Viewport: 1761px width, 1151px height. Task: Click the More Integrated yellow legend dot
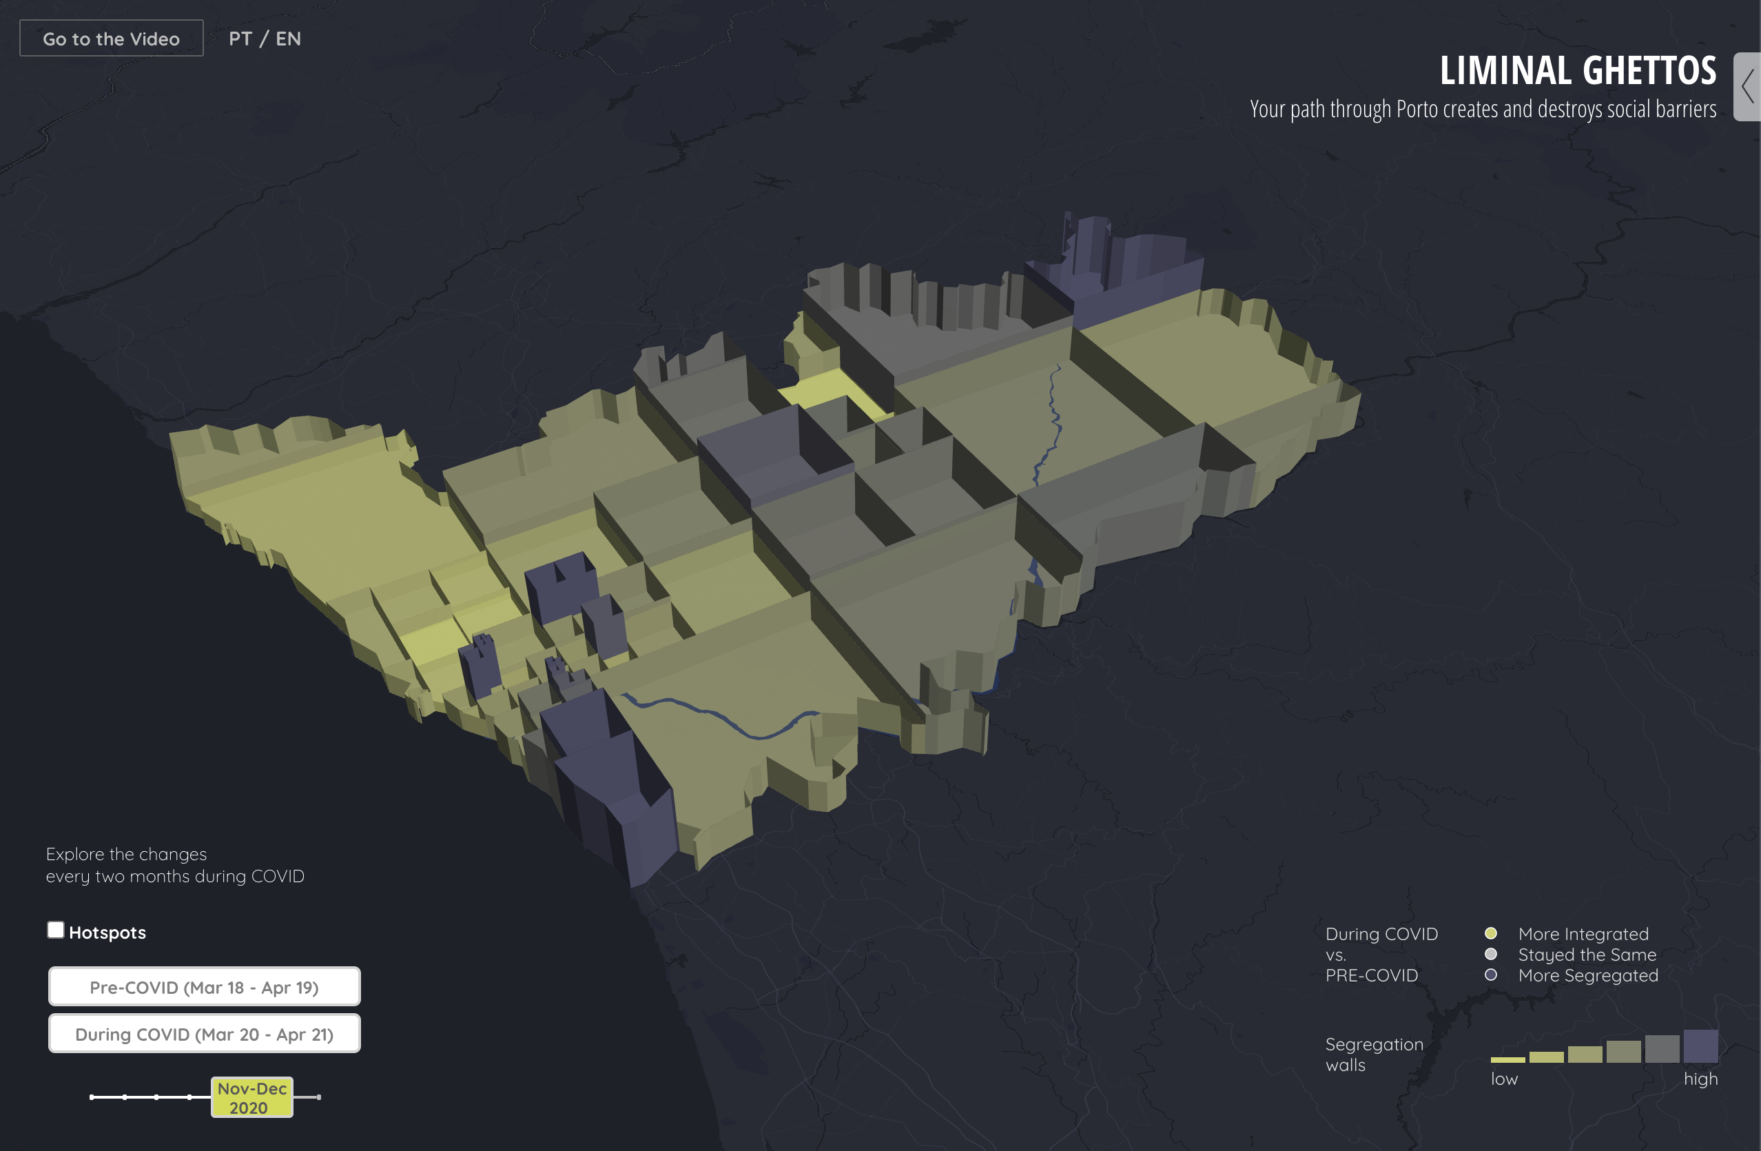click(x=1491, y=933)
